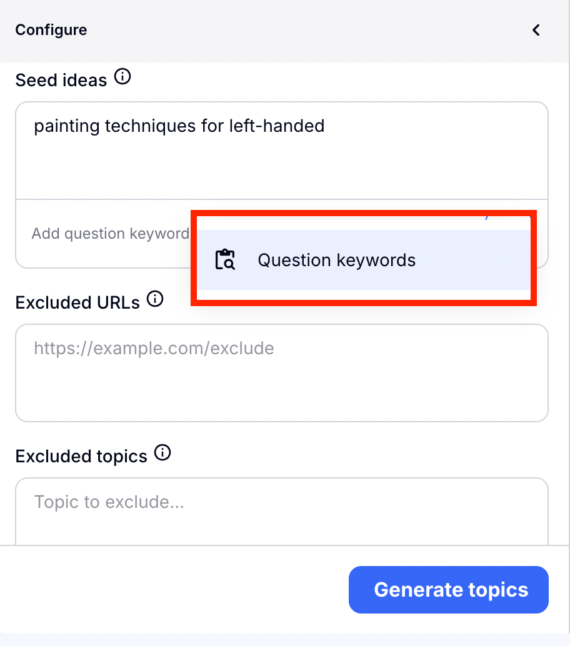Click the "https://example.com/exclude" placeholder text
570x646 pixels.
point(154,348)
